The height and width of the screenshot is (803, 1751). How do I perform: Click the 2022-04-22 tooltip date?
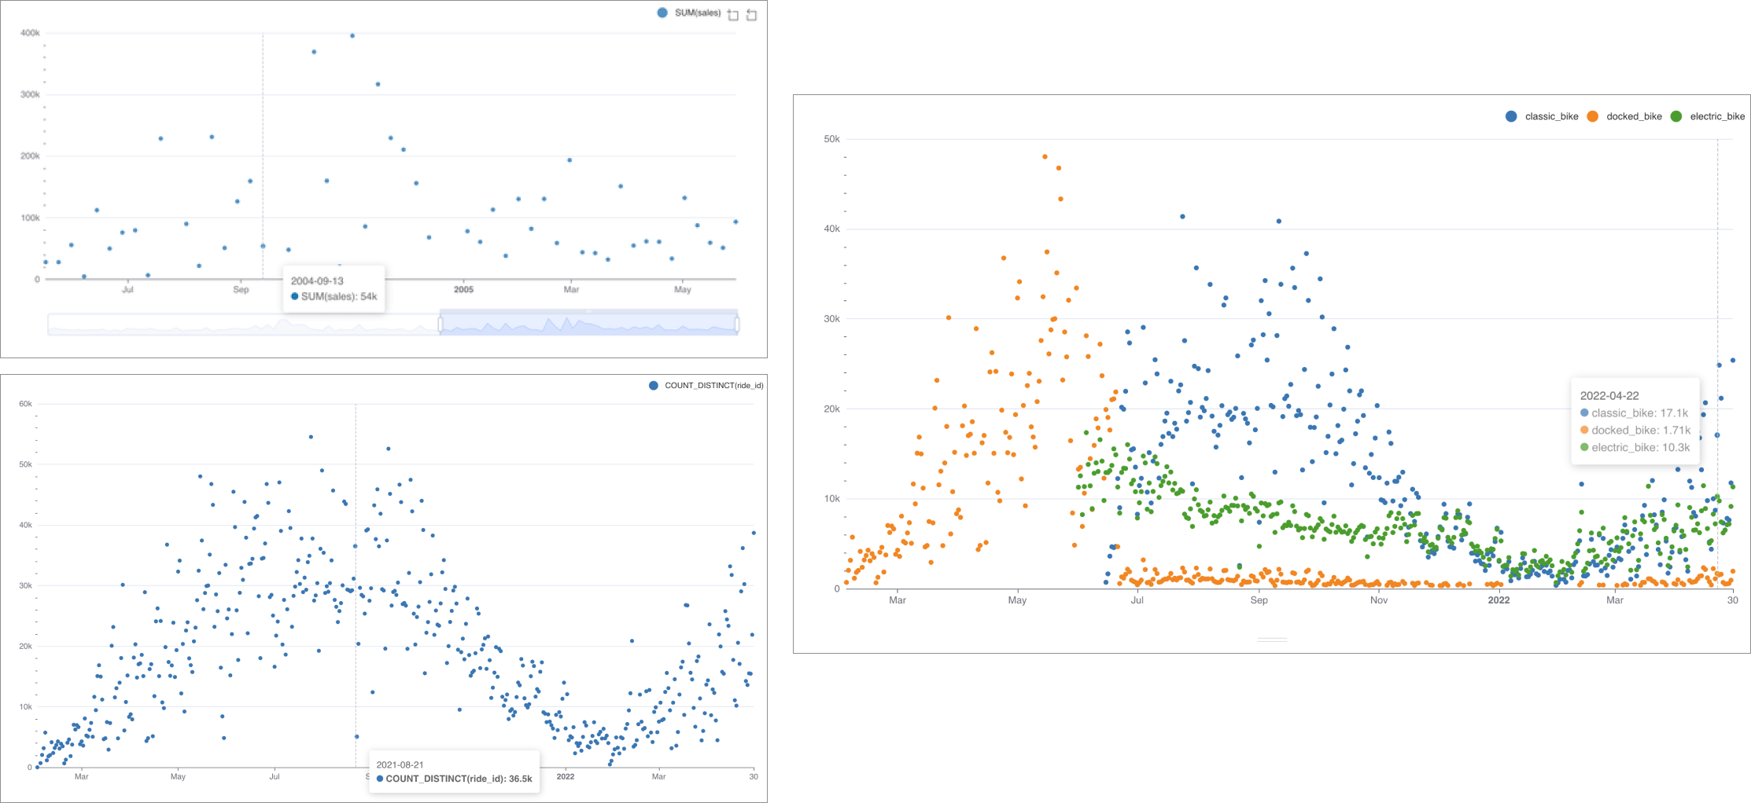click(1609, 396)
